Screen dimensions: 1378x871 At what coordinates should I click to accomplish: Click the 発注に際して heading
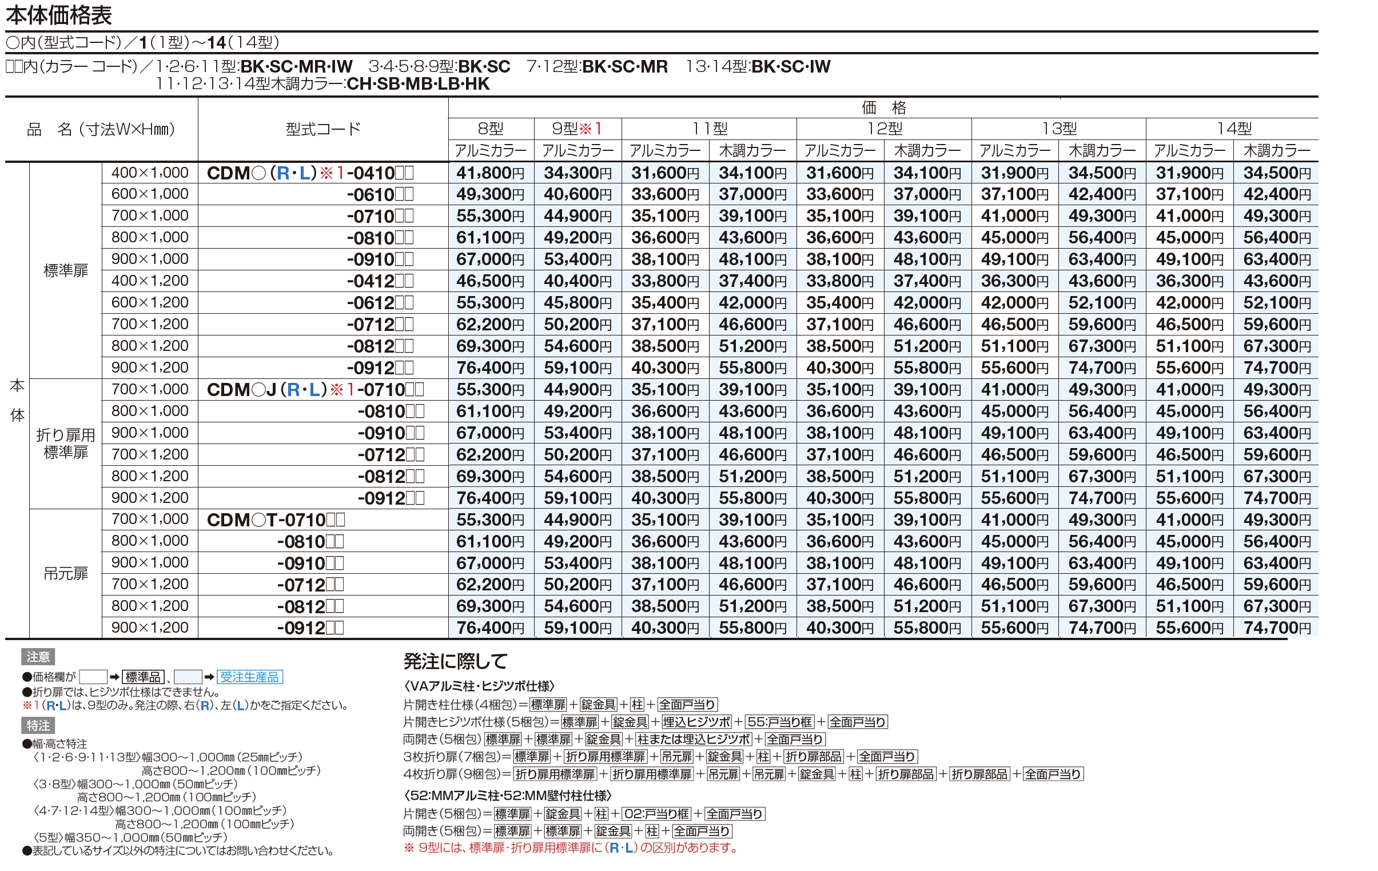456,661
